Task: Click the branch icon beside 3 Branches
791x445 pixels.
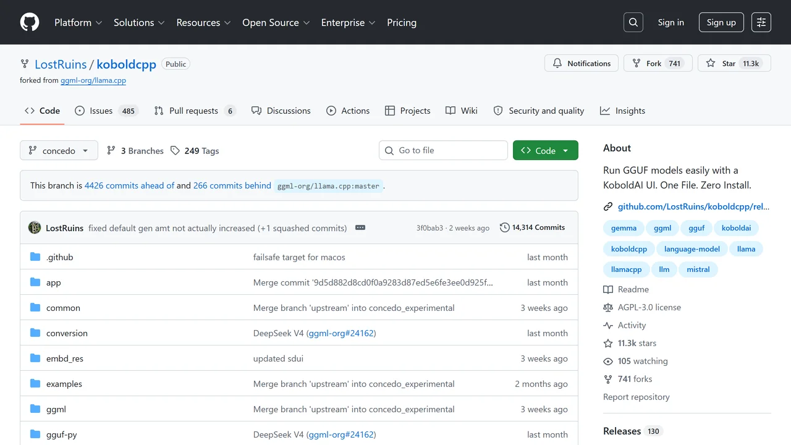Action: pos(111,151)
